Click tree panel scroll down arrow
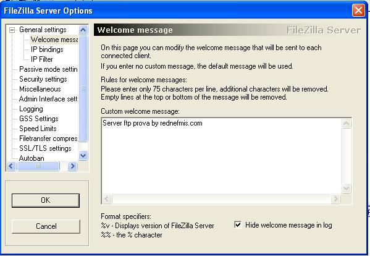 (83, 156)
